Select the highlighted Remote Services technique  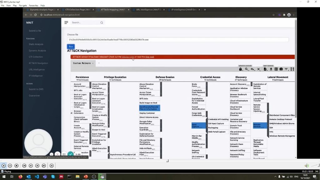pyautogui.click(x=260, y=126)
